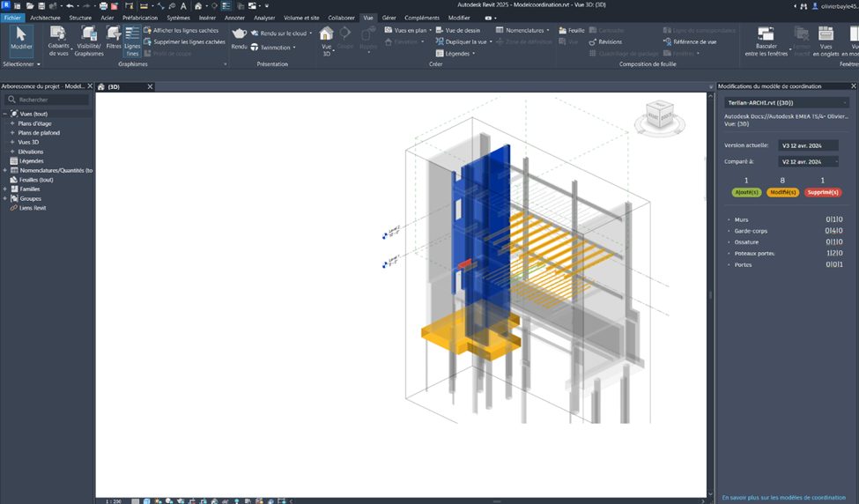Click the Save quick-access icon
Viewport: 859px width, 504px height.
[41, 6]
